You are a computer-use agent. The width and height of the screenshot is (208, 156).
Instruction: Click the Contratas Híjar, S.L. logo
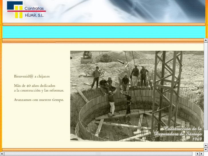click(x=26, y=10)
